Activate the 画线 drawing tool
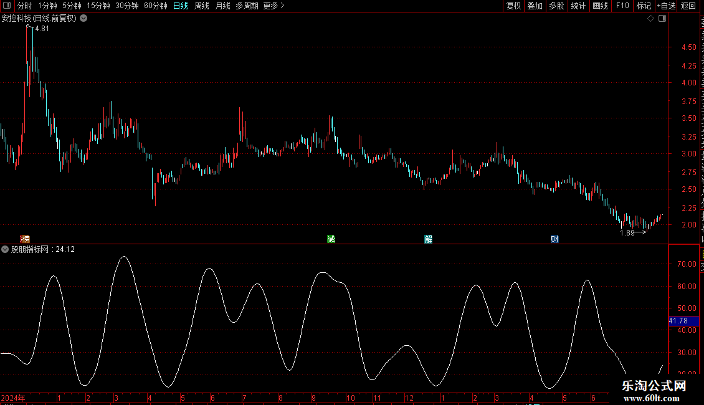Image resolution: width=704 pixels, height=405 pixels. point(601,6)
